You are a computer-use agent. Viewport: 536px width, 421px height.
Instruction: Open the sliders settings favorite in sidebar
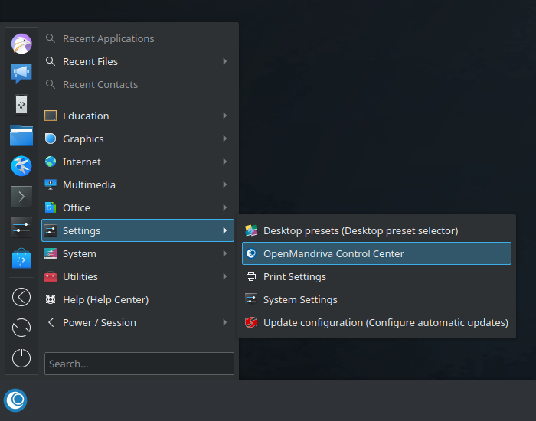pyautogui.click(x=21, y=227)
